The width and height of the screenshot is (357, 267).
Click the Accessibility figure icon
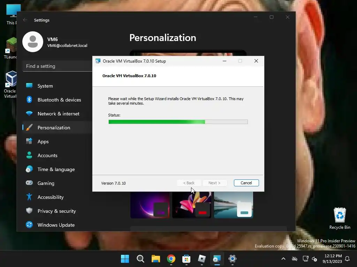29,197
